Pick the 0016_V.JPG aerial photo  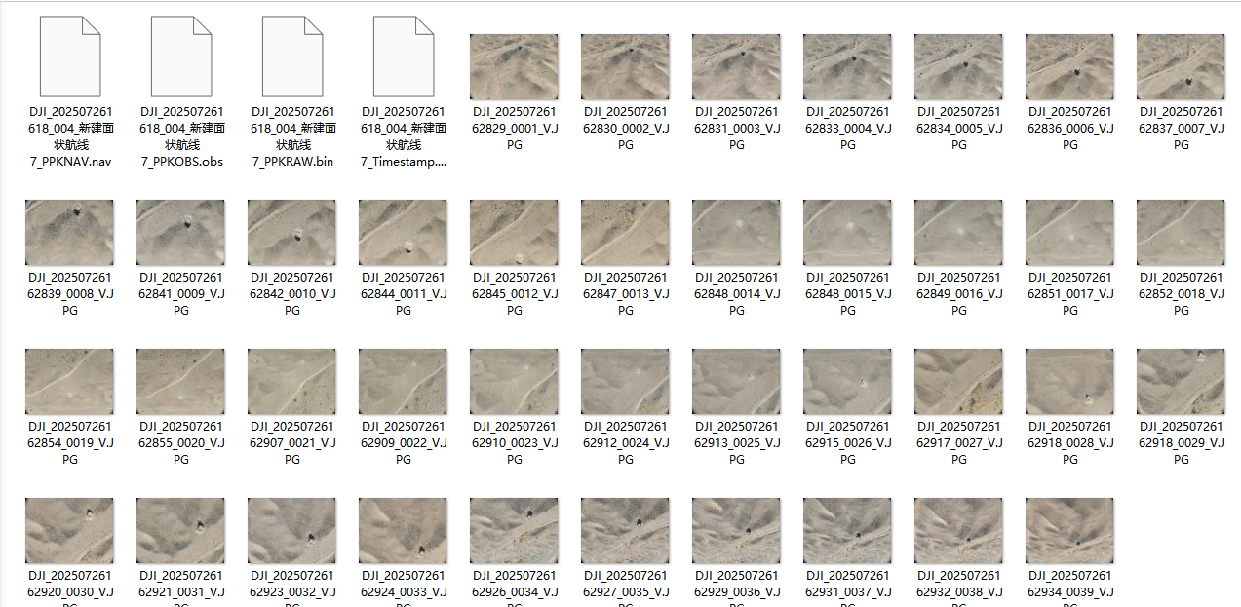(958, 233)
